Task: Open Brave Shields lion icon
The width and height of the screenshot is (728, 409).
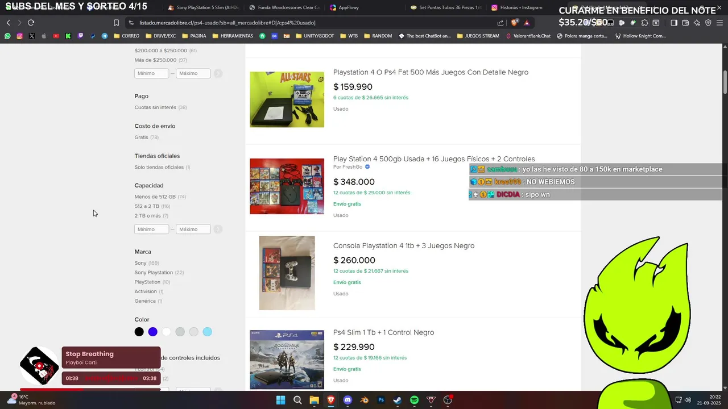Action: (515, 23)
